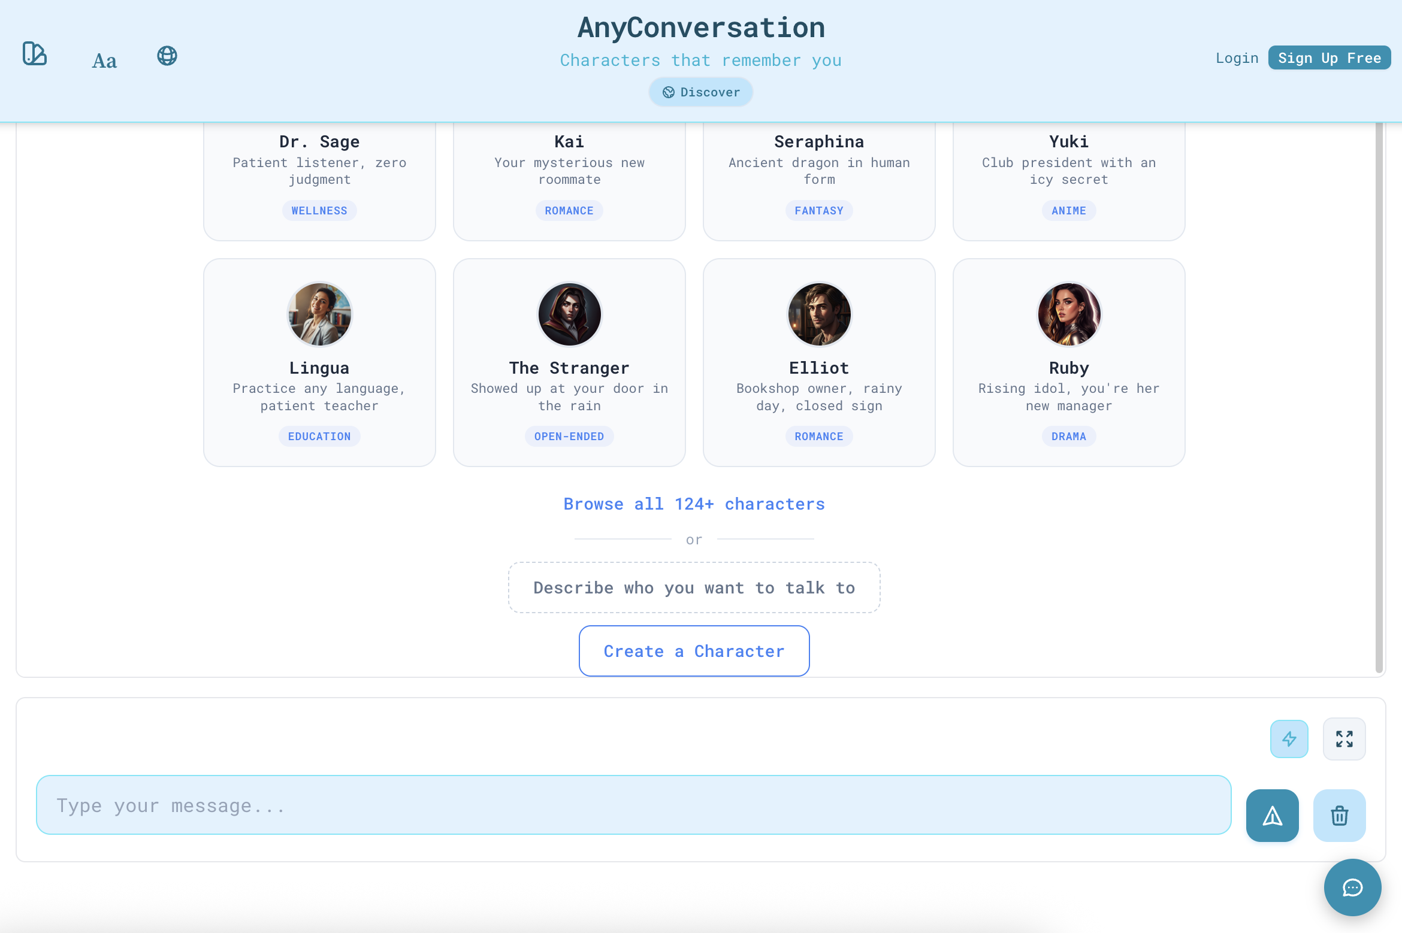Open the Elliot character card

tap(818, 362)
